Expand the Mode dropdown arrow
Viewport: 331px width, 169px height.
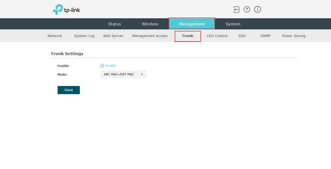[x=142, y=74]
